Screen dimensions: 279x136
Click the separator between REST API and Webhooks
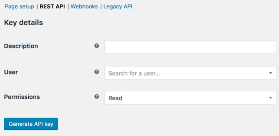68,7
